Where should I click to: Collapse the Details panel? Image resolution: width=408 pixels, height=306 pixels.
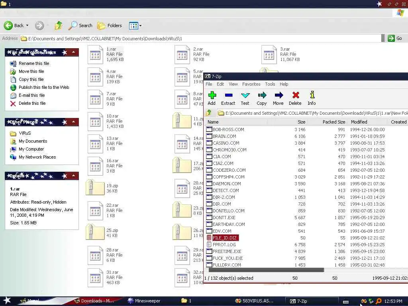74,176
